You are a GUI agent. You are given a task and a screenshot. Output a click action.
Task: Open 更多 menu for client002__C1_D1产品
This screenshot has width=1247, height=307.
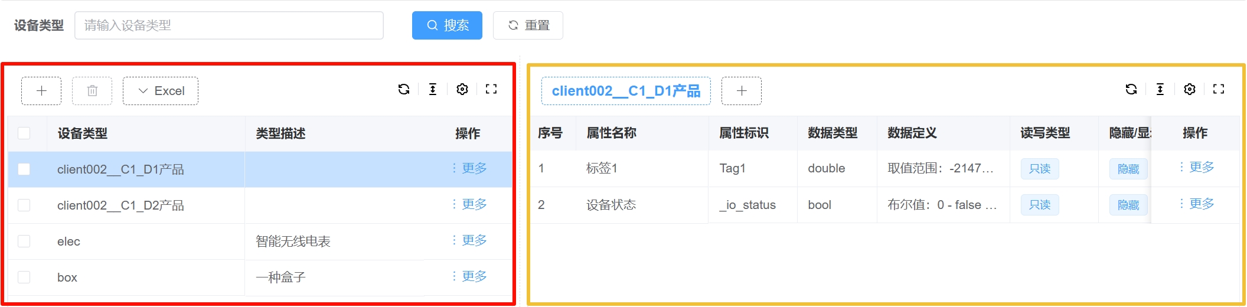(470, 168)
